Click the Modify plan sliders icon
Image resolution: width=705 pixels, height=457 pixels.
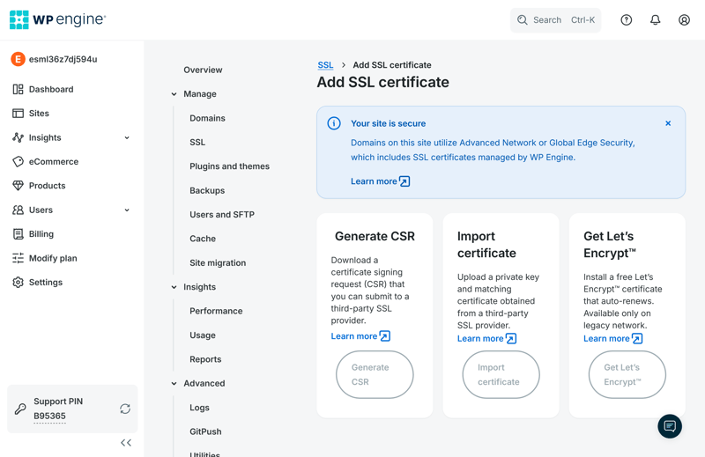[x=18, y=258]
